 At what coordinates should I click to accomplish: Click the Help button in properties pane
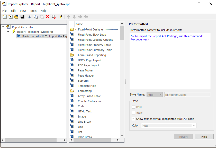[x=204, y=137]
